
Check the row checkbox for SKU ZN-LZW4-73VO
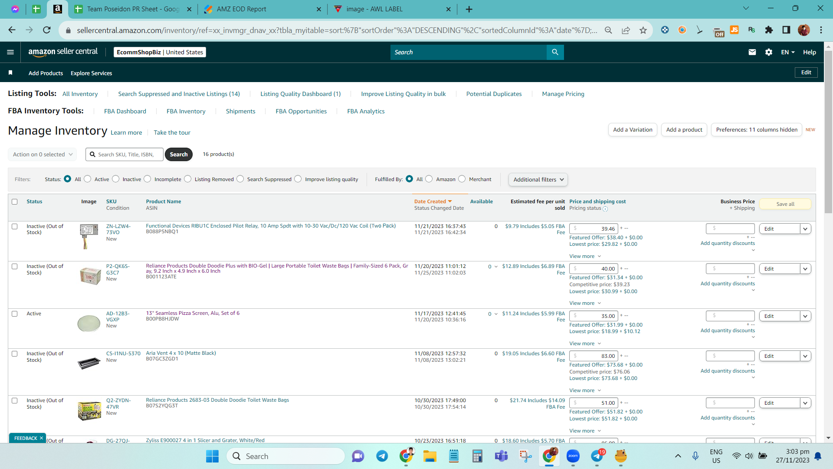click(x=15, y=226)
